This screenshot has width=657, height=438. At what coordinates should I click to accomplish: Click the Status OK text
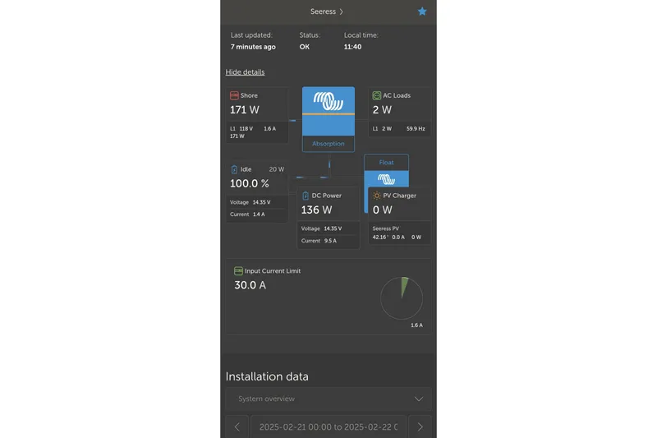tap(305, 47)
